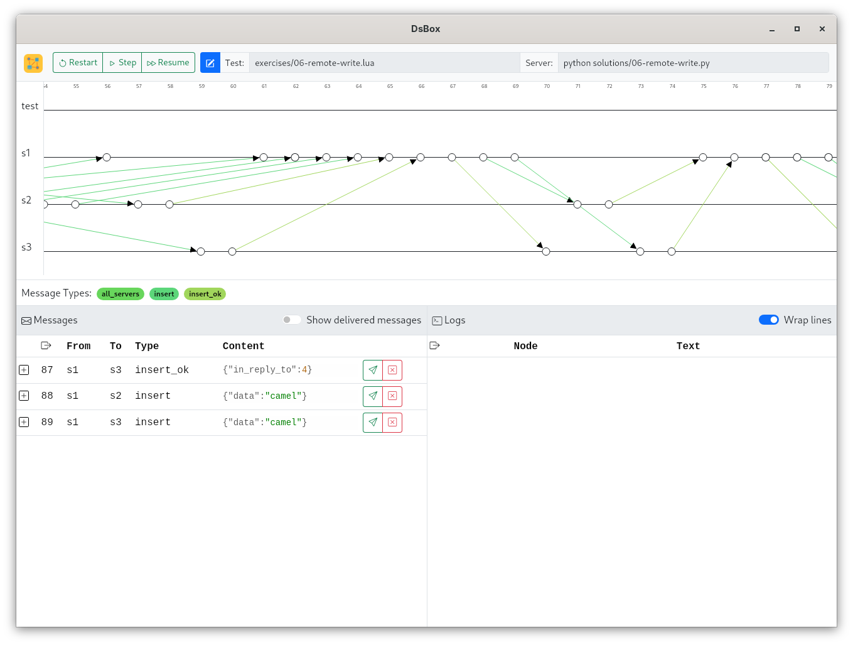Viewport: 853px width, 645px height.
Task: Delete message 89 with the red X icon
Action: [x=392, y=422]
